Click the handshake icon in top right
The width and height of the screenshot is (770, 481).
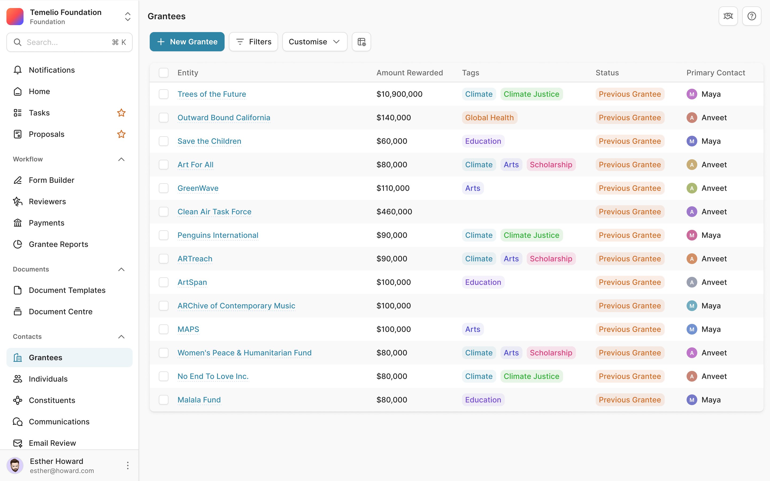coord(728,16)
